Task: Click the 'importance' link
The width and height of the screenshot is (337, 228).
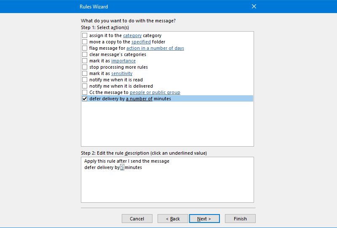Action: tap(123, 61)
